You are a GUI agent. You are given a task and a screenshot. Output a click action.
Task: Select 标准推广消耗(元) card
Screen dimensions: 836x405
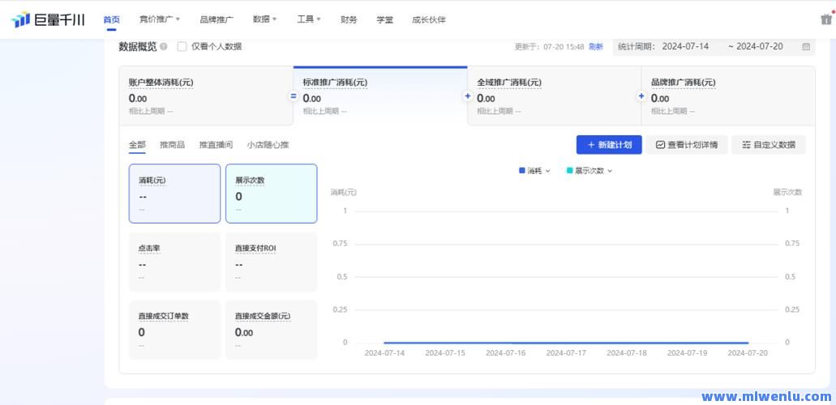[380, 96]
